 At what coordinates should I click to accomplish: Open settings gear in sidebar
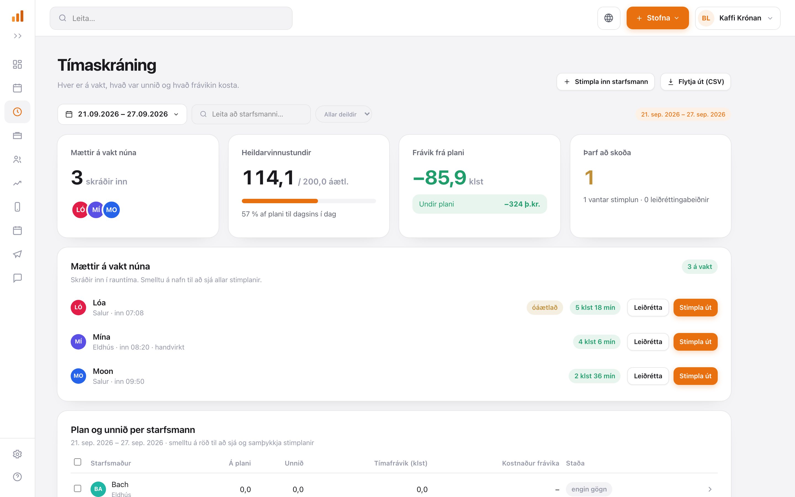coord(17,454)
